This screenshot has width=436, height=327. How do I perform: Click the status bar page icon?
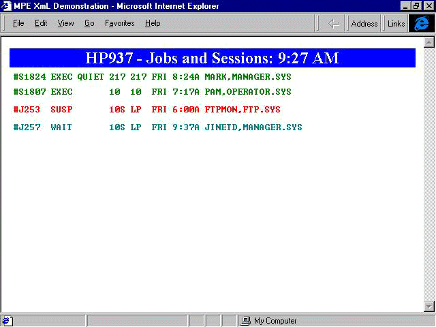[x=7, y=321]
